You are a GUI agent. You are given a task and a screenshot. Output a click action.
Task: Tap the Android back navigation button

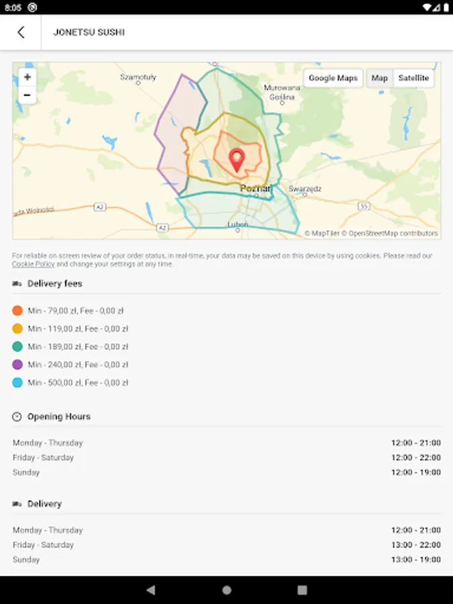pos(151,590)
